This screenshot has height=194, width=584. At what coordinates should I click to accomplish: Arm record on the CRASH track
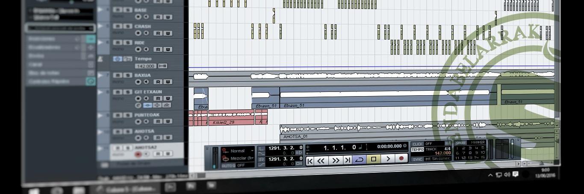[139, 33]
